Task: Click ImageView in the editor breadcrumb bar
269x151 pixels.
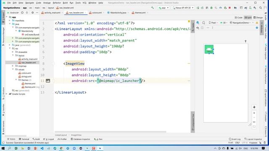Action: (x=76, y=135)
